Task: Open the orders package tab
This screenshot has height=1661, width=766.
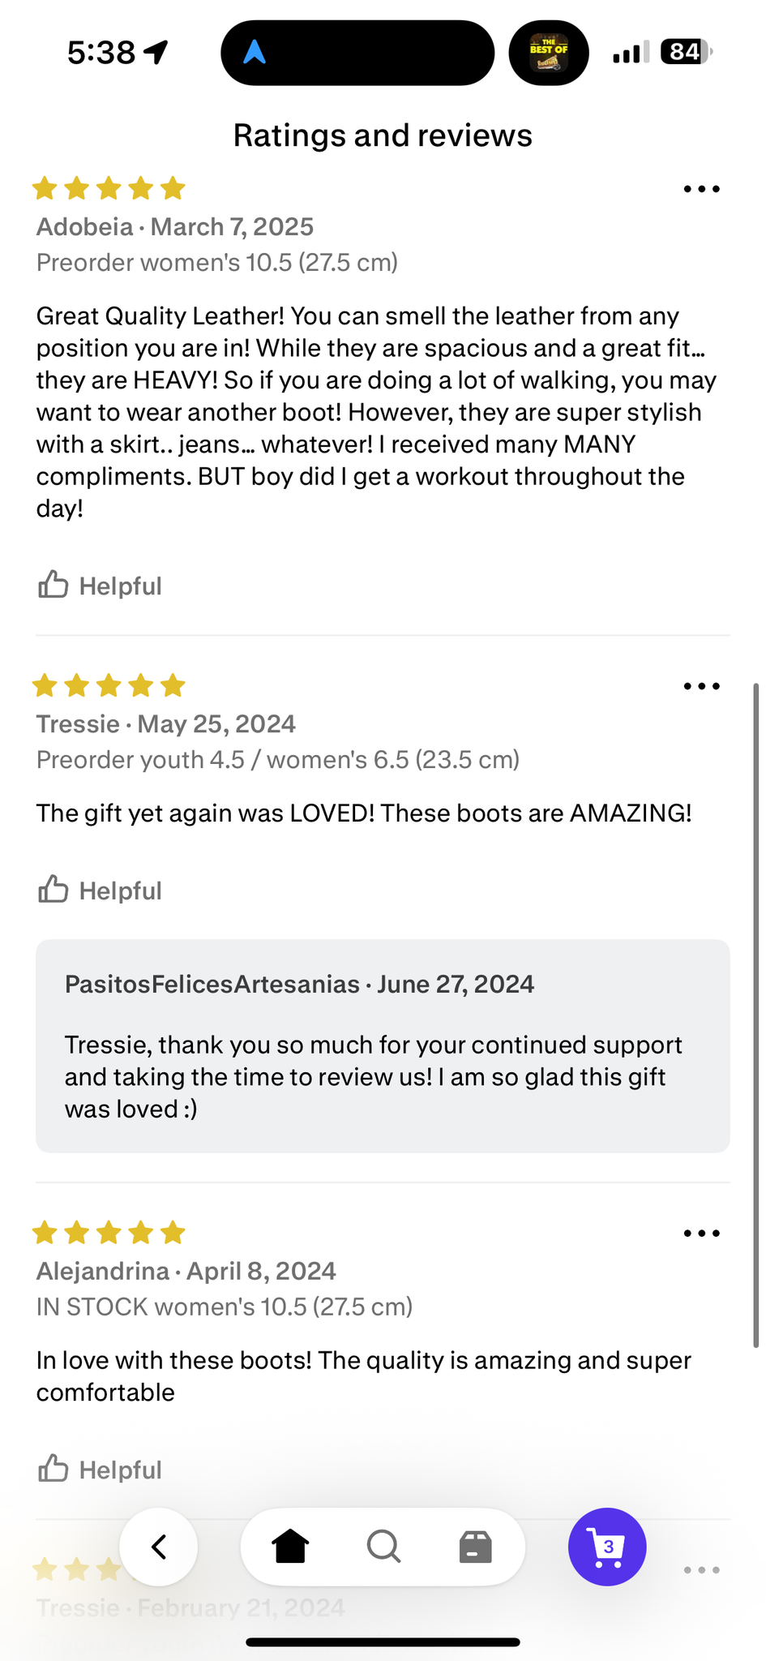Action: [x=476, y=1547]
